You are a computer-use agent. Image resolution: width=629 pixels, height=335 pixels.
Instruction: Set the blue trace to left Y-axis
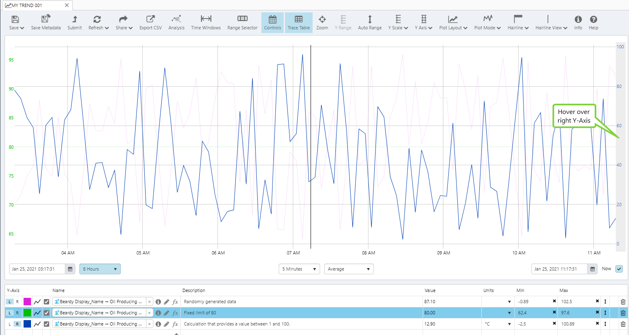point(10,324)
